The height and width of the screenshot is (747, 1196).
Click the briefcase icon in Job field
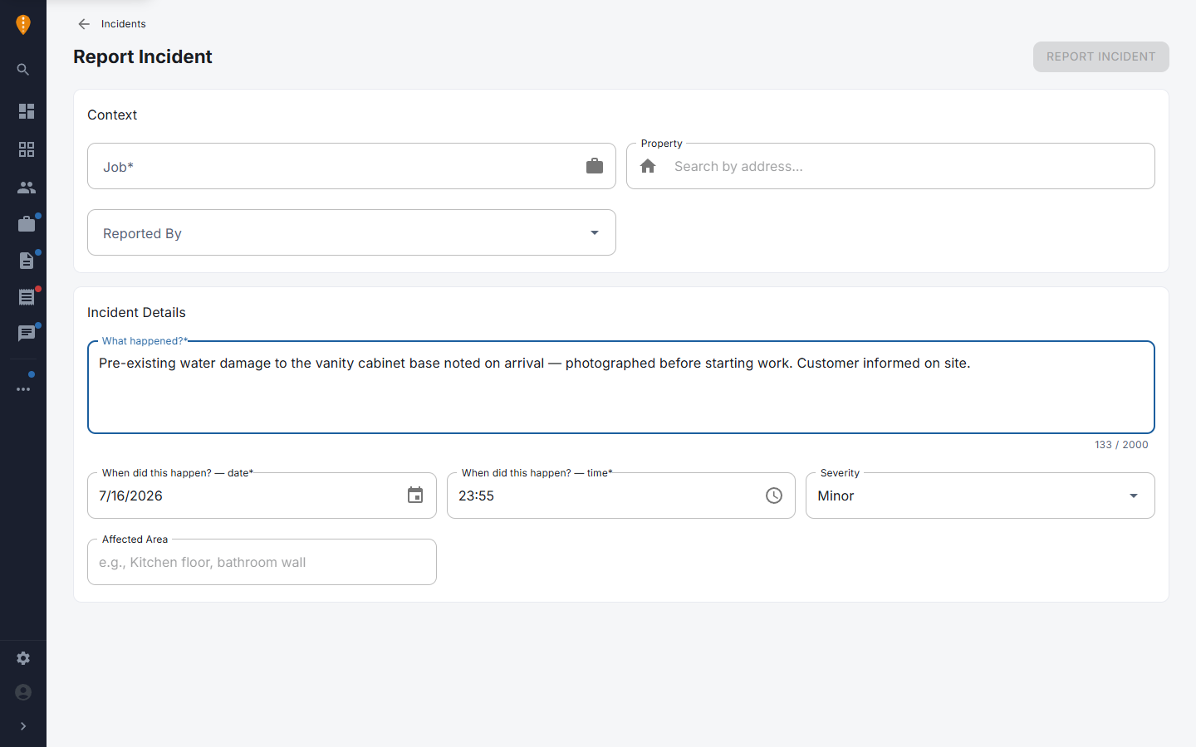[x=595, y=166]
